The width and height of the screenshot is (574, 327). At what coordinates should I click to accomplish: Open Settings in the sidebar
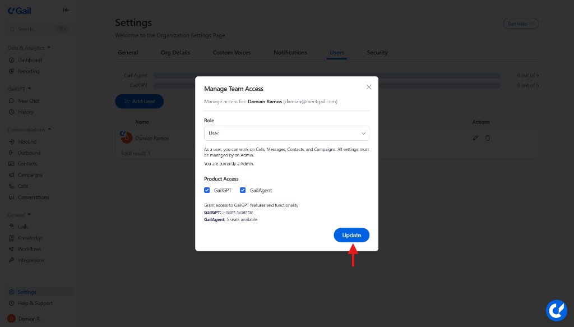point(39,292)
